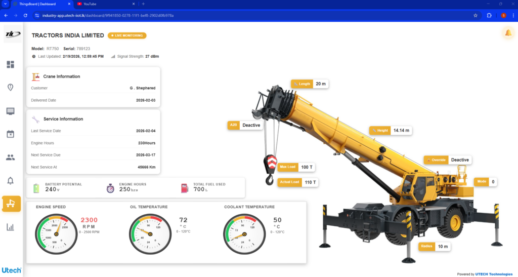This screenshot has height=277, width=518.
Task: Click the serial number 789123
Action: [83, 49]
